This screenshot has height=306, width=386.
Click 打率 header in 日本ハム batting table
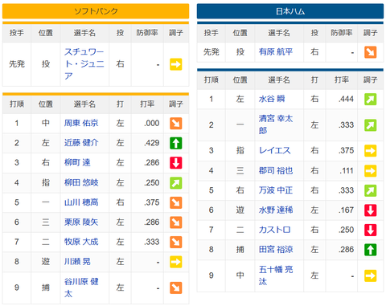tap(342, 80)
